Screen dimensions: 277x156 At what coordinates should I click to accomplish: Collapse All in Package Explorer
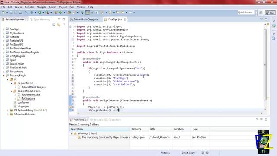pos(54,25)
